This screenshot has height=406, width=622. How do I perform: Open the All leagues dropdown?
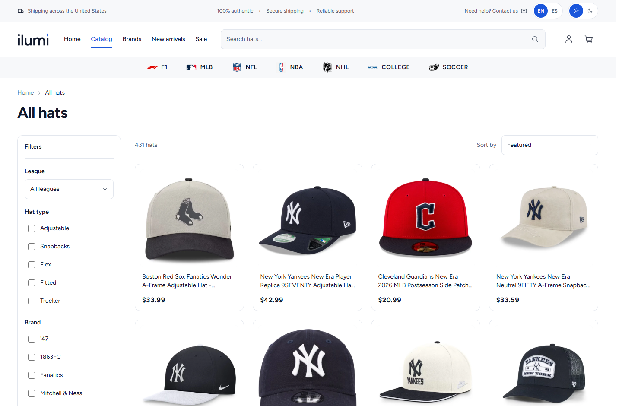pos(69,189)
